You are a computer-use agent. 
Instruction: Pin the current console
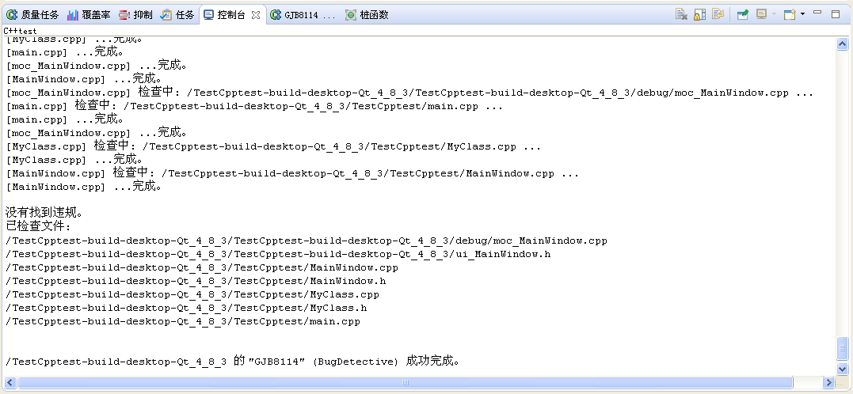743,15
